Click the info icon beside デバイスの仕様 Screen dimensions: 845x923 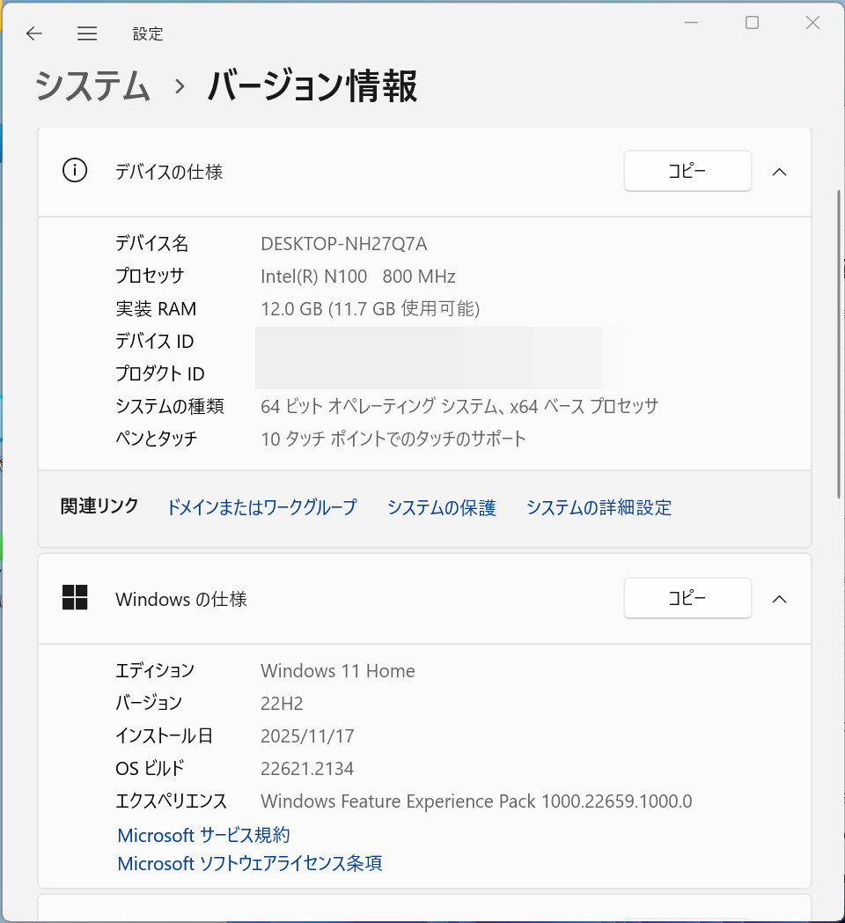[75, 171]
